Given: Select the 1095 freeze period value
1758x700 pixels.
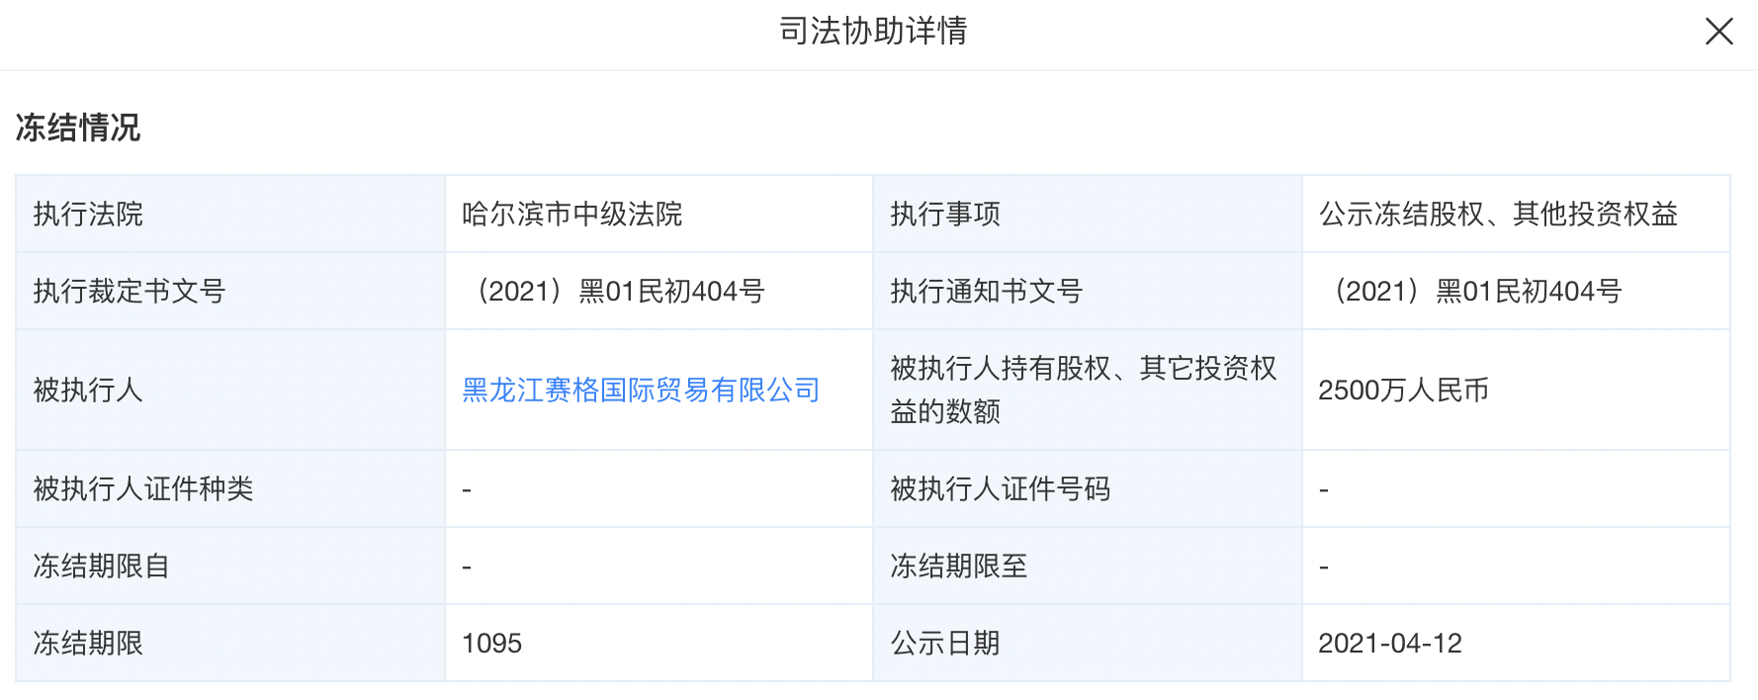Looking at the screenshot, I should pos(491,644).
